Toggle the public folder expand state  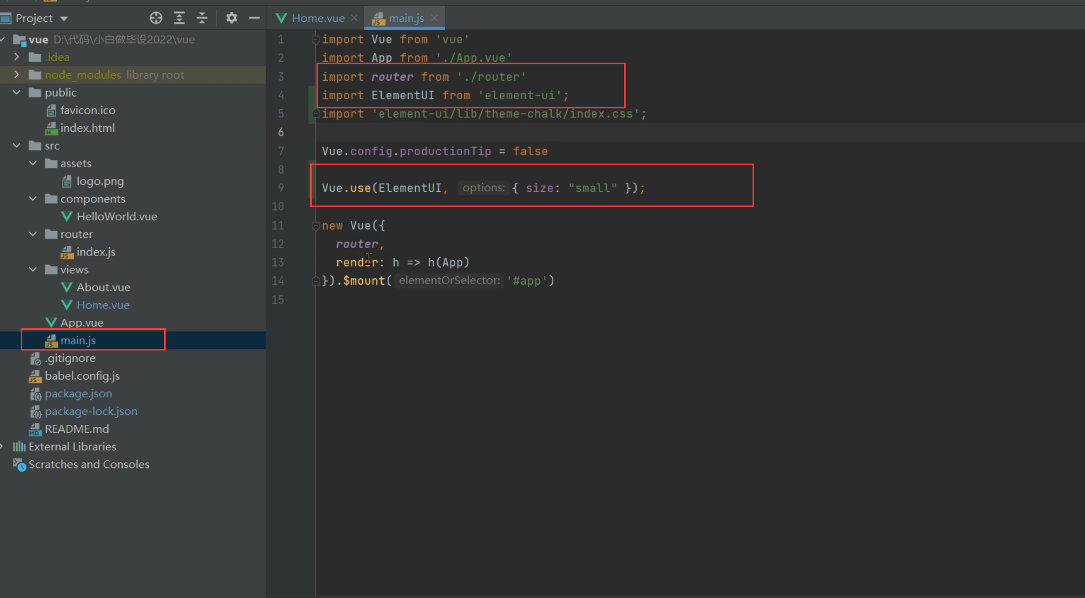pyautogui.click(x=16, y=92)
